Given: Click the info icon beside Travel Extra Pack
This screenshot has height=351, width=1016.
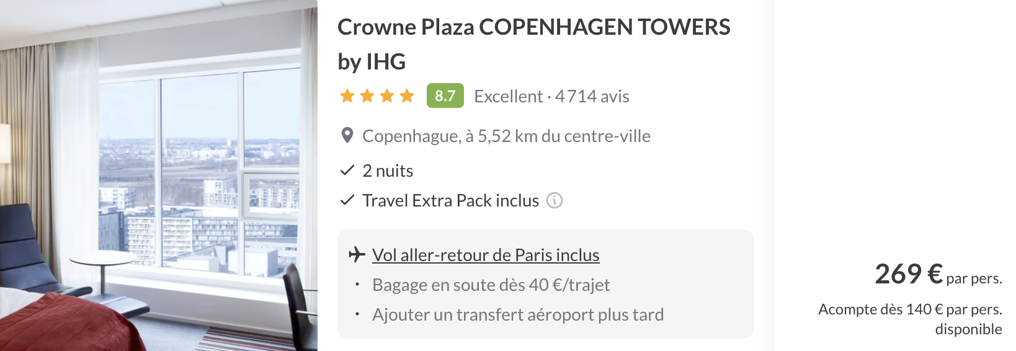Looking at the screenshot, I should 555,200.
